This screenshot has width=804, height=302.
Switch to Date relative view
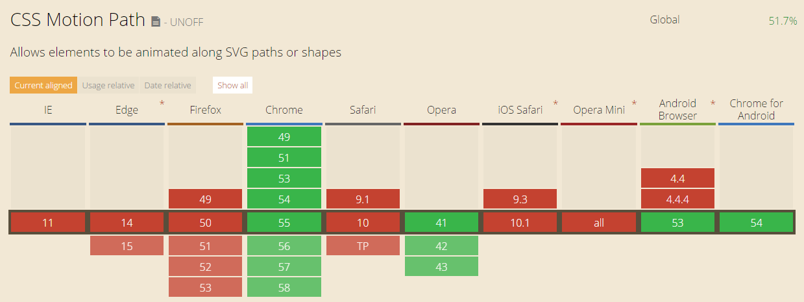(x=167, y=85)
